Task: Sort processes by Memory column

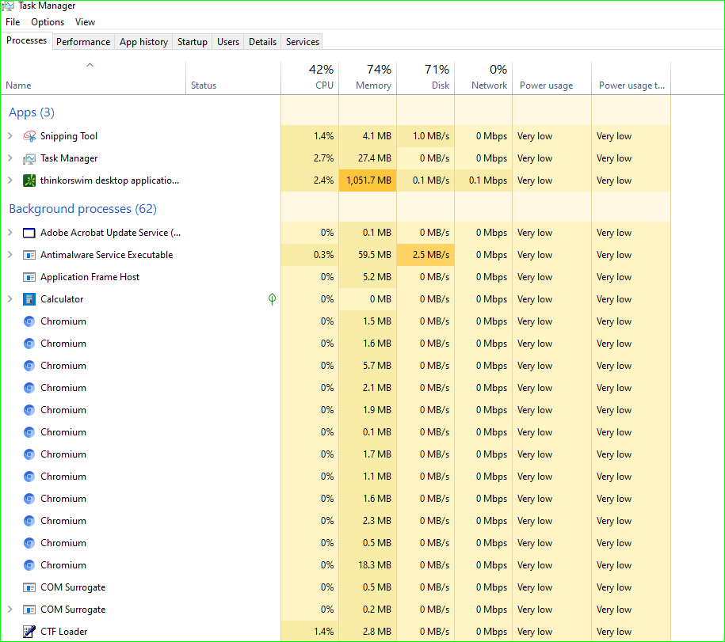Action: (368, 78)
